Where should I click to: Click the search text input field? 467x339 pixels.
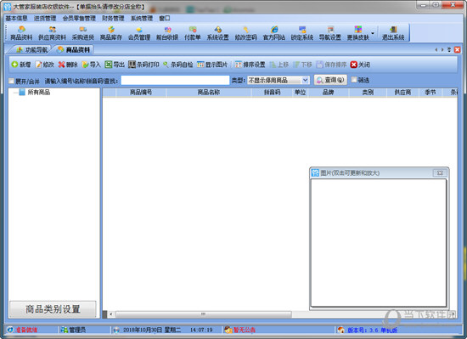point(175,80)
